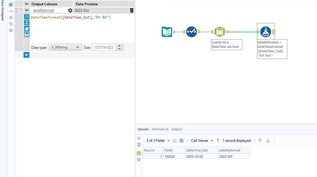Open the Data type dropdown showing V_WString

tap(65, 47)
